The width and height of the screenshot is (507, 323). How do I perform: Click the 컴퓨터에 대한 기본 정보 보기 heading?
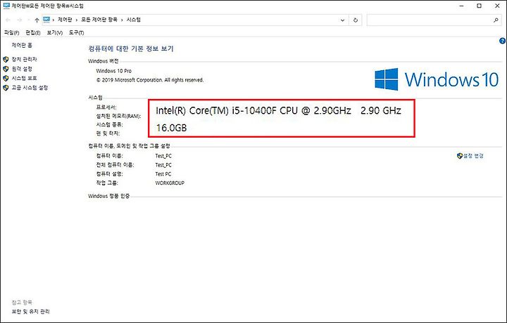[x=131, y=48]
